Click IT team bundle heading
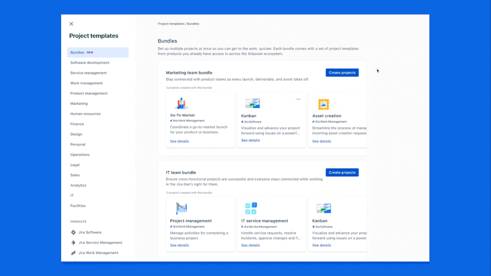The image size is (491, 276). 181,172
